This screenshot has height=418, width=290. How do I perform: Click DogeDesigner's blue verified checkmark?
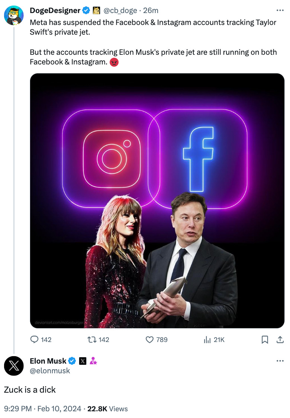[x=86, y=10]
